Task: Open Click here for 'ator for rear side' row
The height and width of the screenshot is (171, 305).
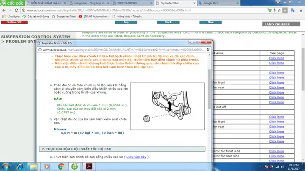Action: [x=276, y=156]
